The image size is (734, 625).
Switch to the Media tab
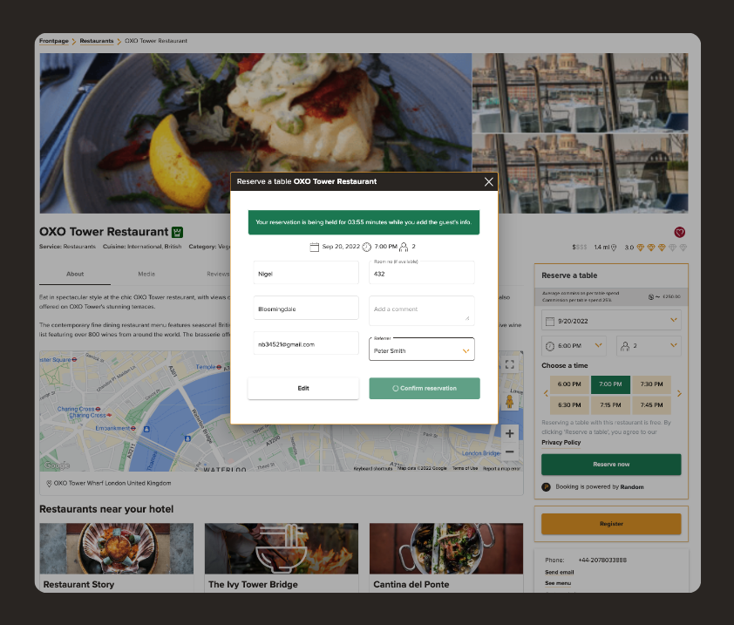tap(146, 275)
